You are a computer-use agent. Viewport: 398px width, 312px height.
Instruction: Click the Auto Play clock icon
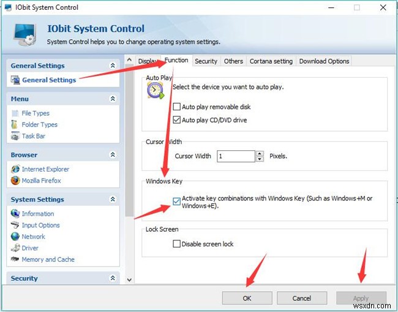(x=156, y=91)
